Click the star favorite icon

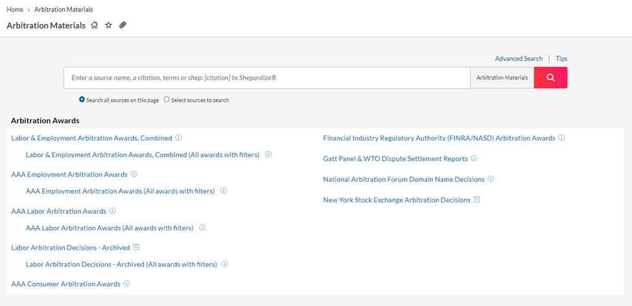[108, 25]
